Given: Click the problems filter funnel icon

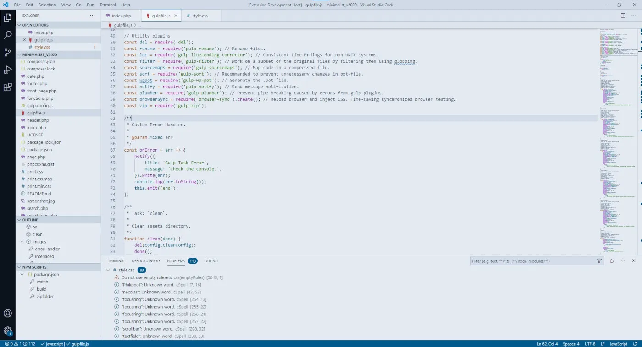Looking at the screenshot, I should coord(599,261).
